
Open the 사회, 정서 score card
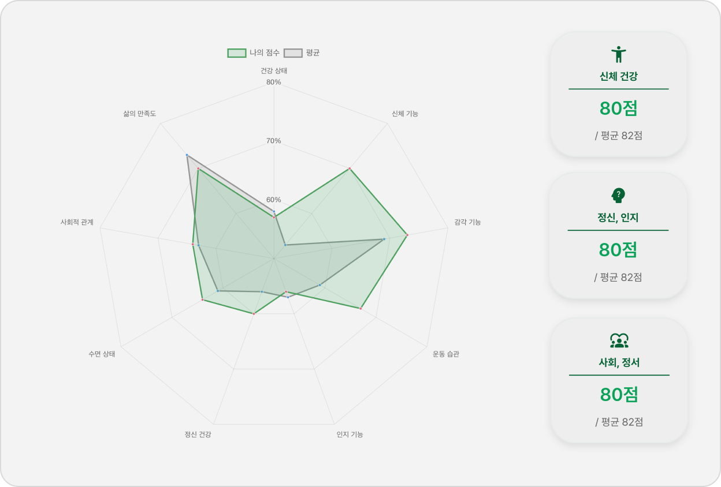point(619,380)
